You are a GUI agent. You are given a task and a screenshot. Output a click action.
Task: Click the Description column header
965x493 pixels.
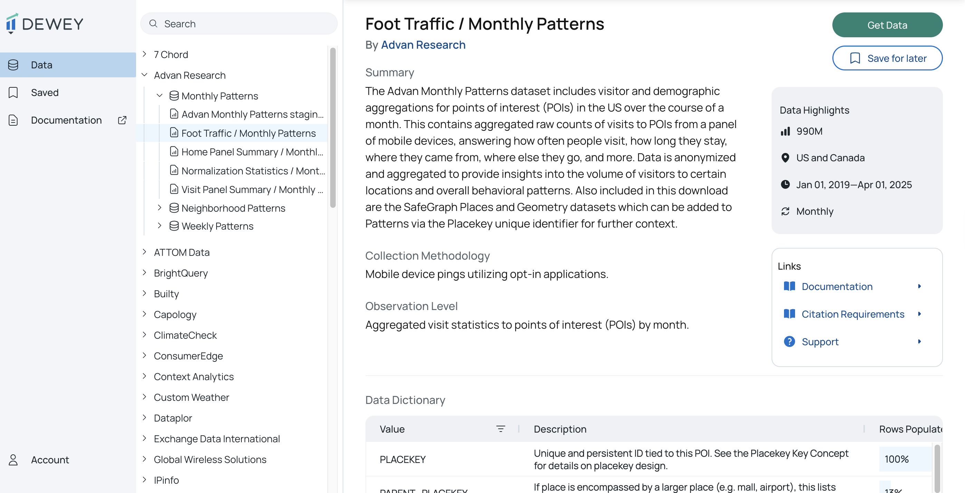pos(560,429)
